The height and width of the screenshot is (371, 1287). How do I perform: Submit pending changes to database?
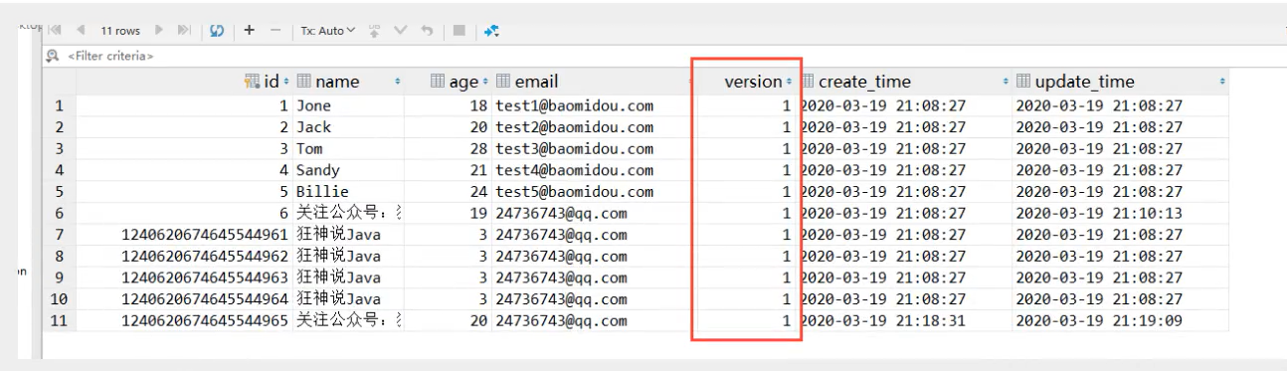[375, 31]
